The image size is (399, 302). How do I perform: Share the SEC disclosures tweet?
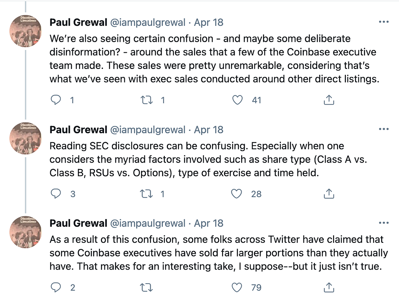(x=329, y=194)
